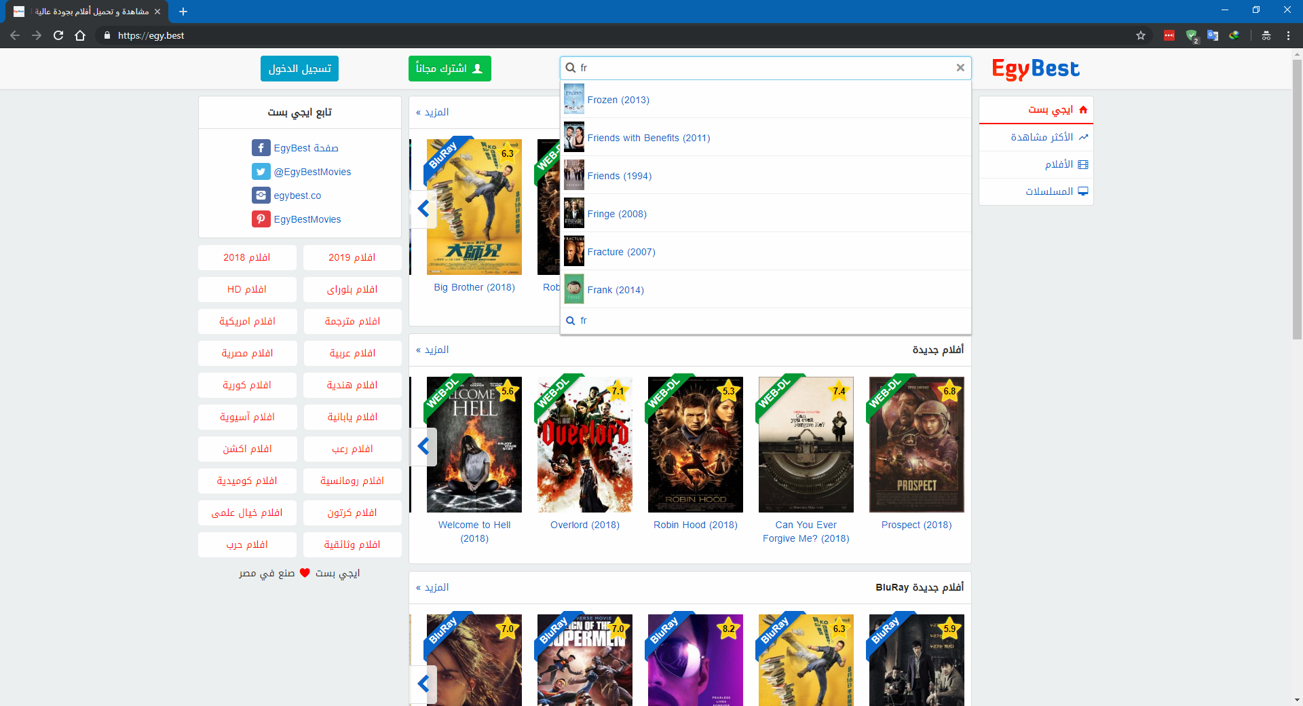Open the HD movies category
Image resolution: width=1303 pixels, height=706 pixels.
(x=247, y=289)
